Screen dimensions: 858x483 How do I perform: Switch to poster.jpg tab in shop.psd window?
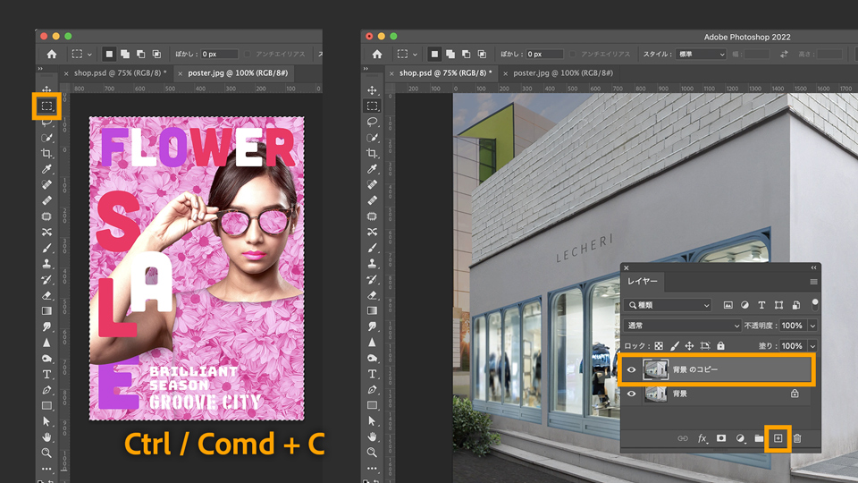[562, 72]
